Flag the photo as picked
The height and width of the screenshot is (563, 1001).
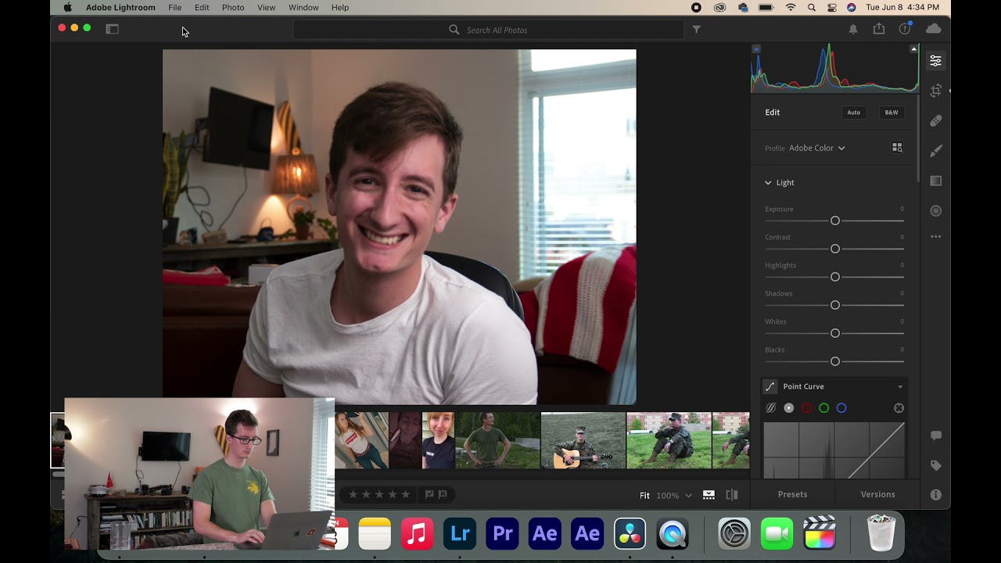429,494
